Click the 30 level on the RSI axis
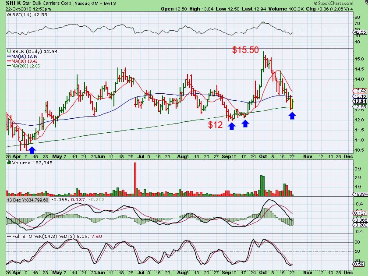 click(357, 35)
